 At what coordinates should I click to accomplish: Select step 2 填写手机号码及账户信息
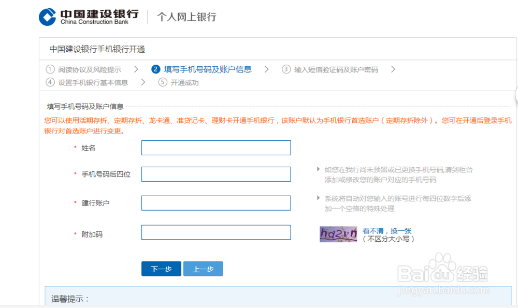tap(202, 69)
